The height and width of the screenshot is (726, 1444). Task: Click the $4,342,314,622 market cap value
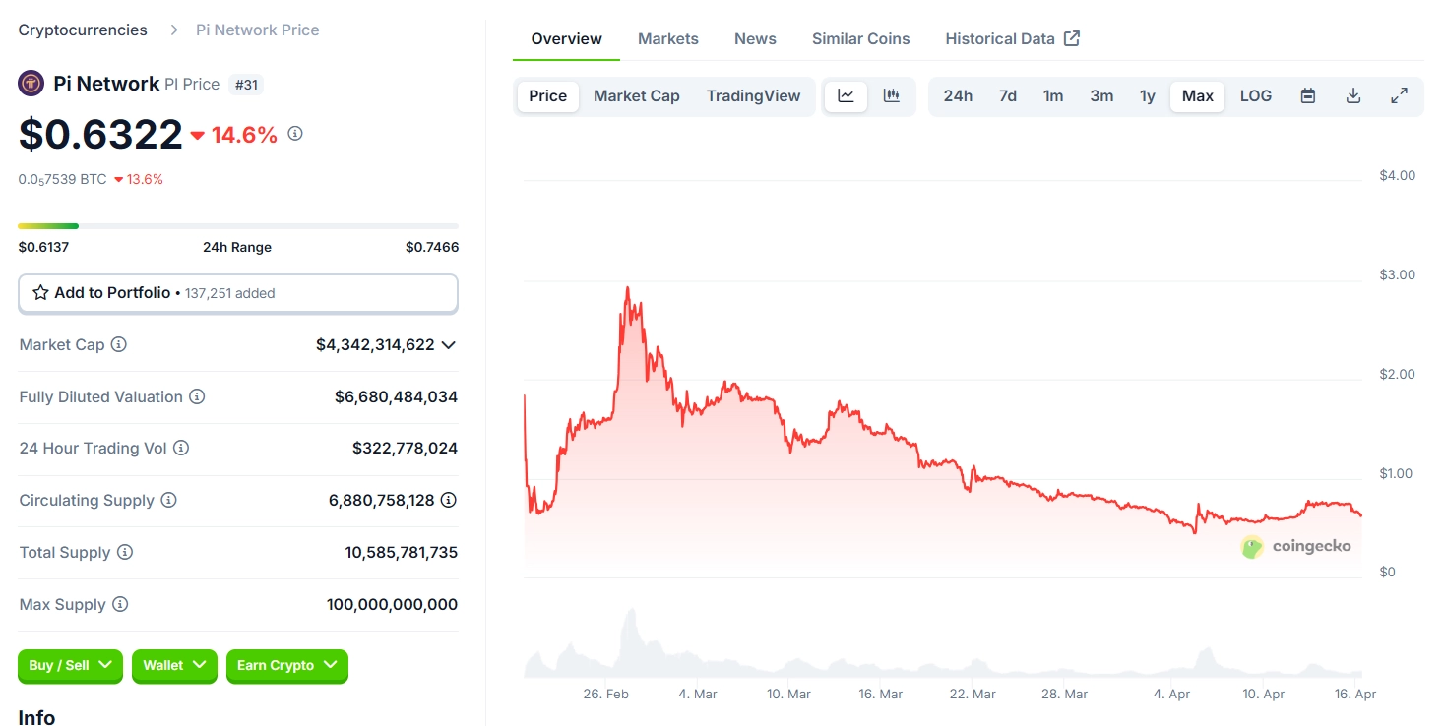pos(375,345)
